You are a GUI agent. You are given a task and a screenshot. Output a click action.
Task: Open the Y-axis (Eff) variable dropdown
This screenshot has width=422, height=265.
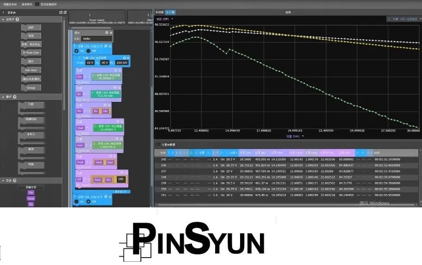pos(172,19)
